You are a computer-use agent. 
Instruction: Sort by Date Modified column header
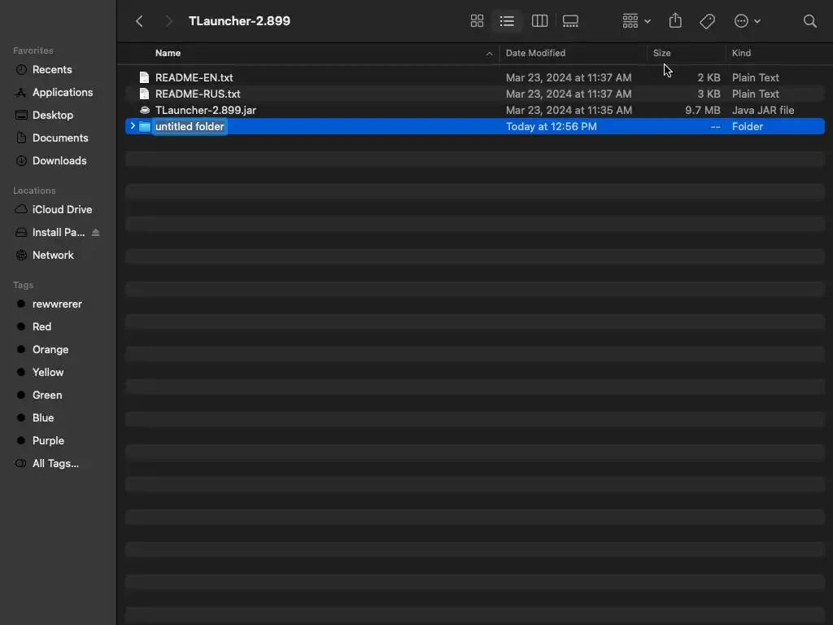point(535,54)
